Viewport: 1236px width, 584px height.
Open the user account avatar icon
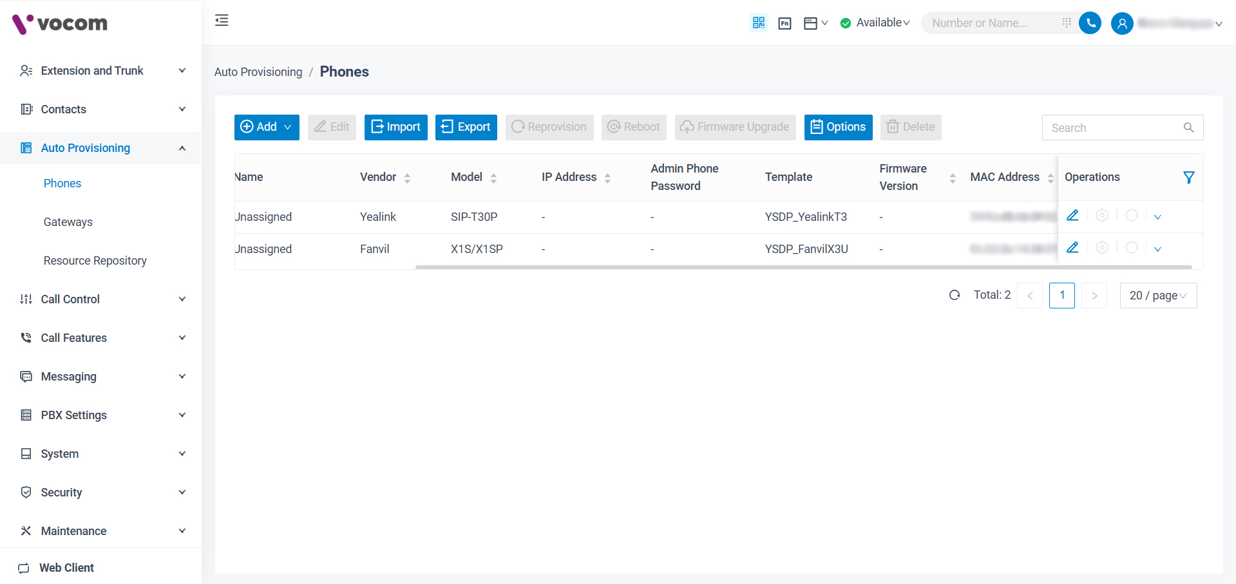[x=1122, y=24]
